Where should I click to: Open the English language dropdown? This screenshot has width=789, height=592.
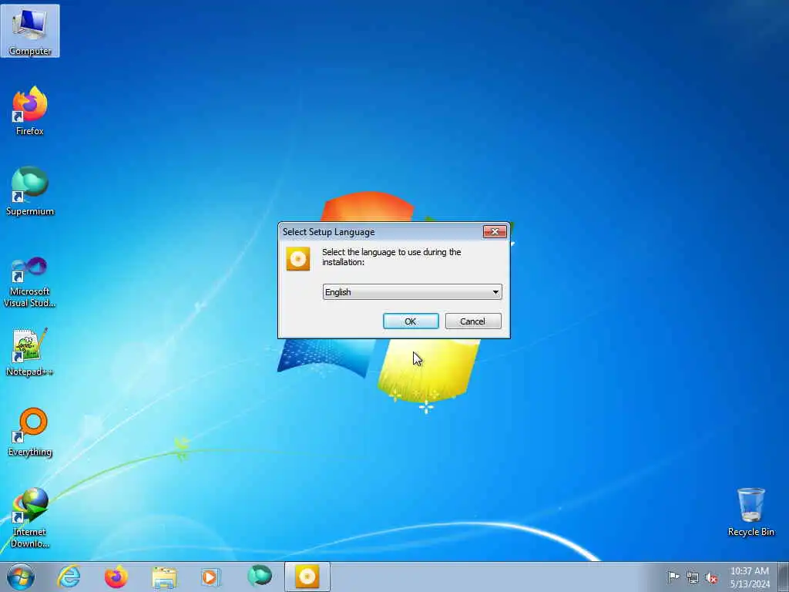(x=412, y=292)
